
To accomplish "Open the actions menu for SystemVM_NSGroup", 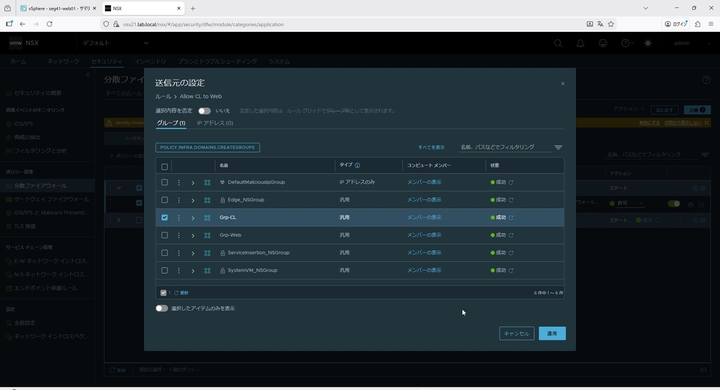I will pyautogui.click(x=179, y=271).
